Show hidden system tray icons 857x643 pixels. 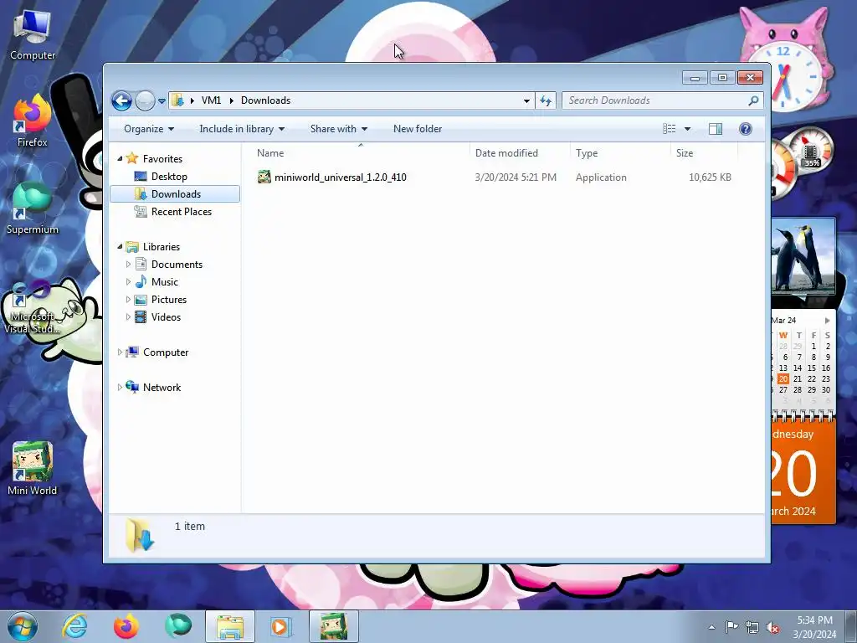click(x=711, y=627)
